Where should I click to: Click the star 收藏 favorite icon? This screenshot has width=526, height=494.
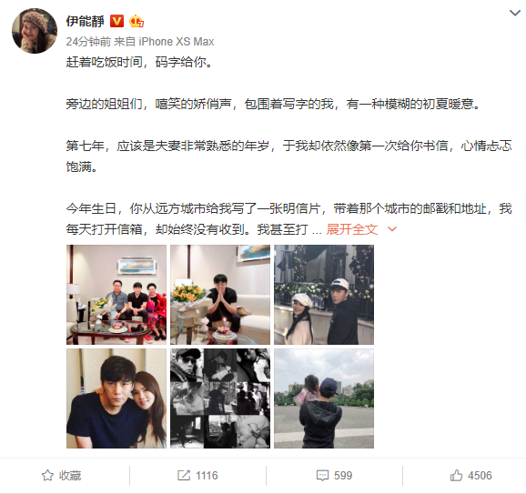(47, 475)
